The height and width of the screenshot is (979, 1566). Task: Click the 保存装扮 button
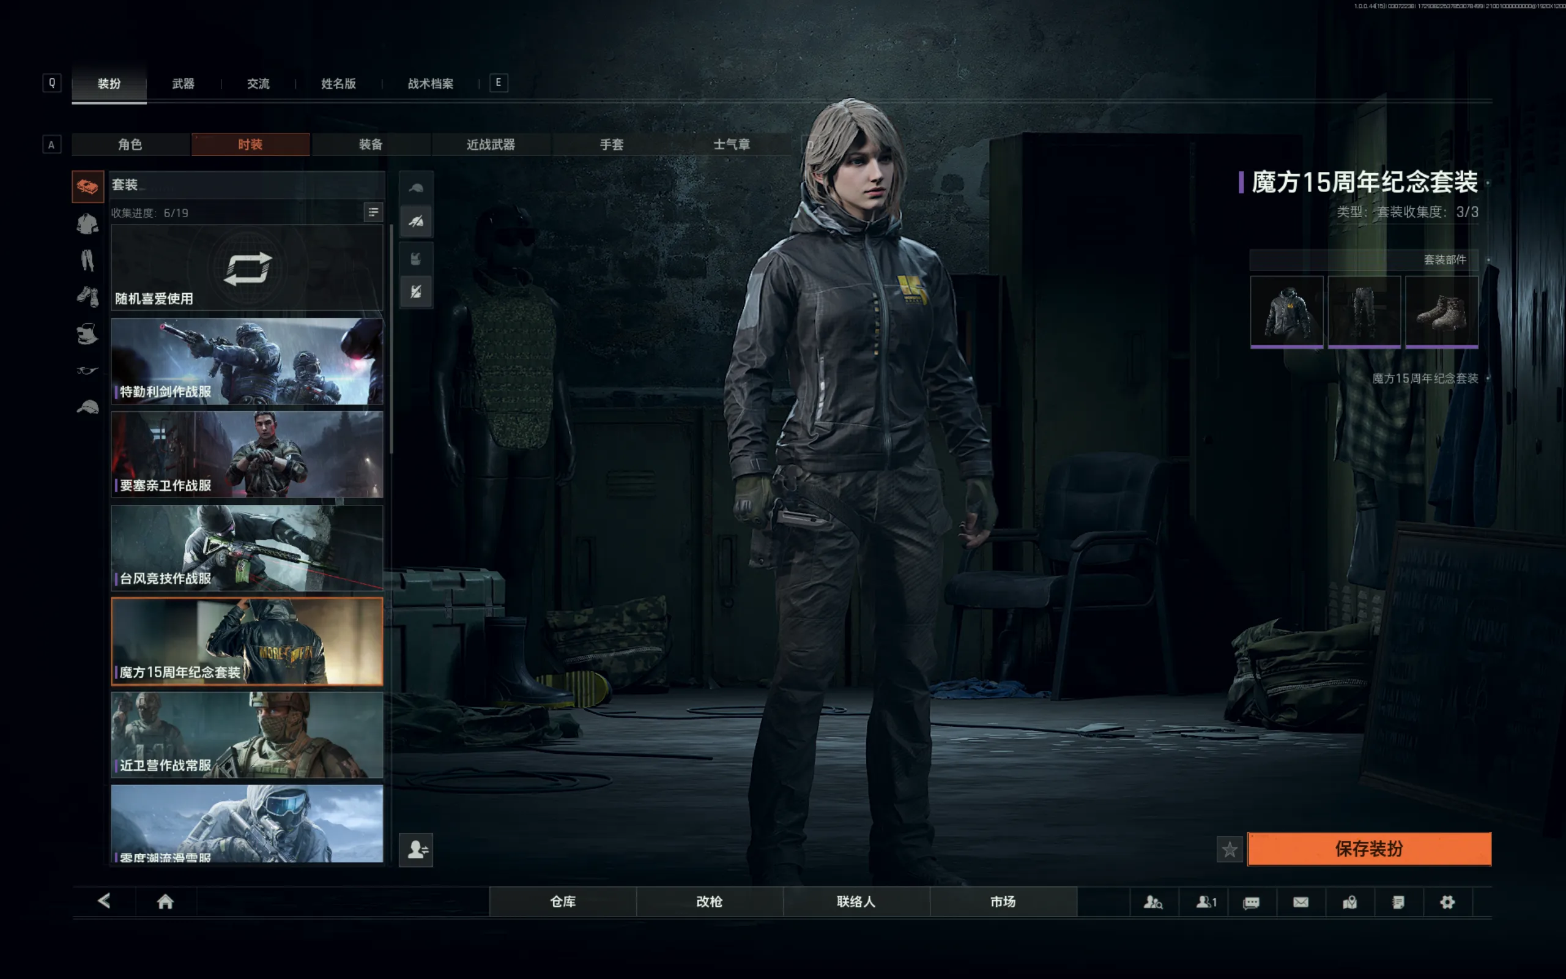tap(1368, 849)
